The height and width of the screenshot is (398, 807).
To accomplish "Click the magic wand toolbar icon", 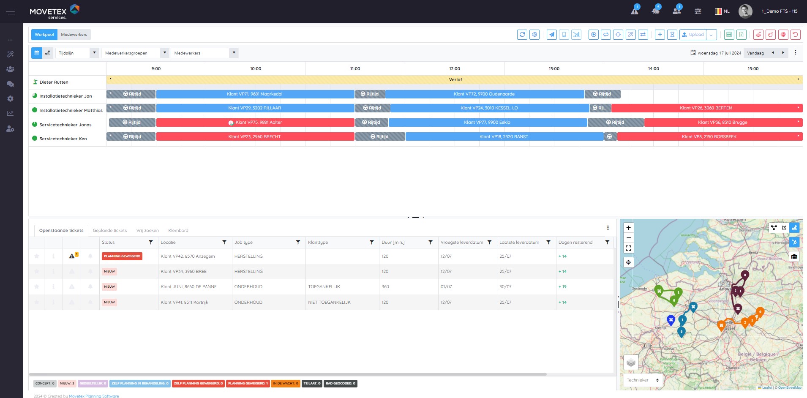I will pyautogui.click(x=631, y=35).
